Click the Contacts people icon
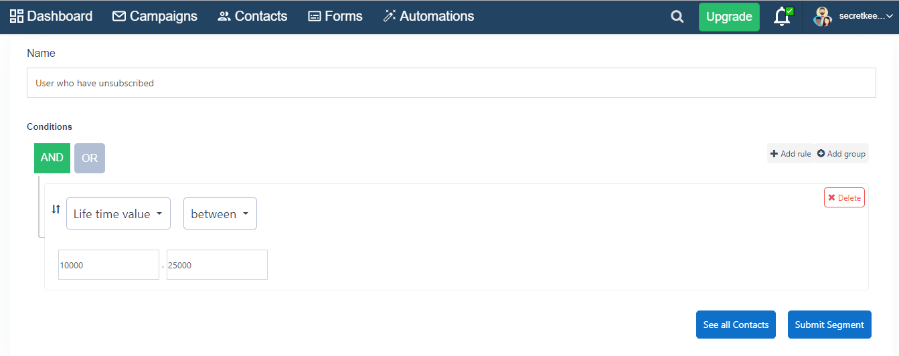This screenshot has width=899, height=356. point(224,16)
